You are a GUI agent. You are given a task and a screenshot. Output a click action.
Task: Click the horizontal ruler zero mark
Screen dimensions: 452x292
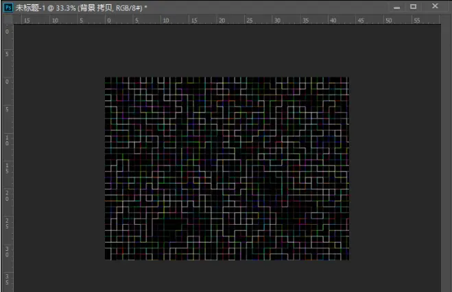click(x=108, y=20)
